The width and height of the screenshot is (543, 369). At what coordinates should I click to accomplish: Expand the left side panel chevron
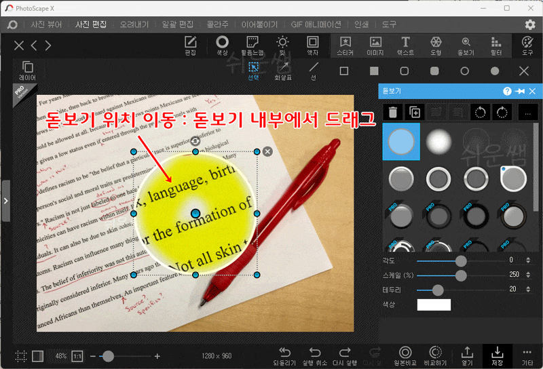5,201
